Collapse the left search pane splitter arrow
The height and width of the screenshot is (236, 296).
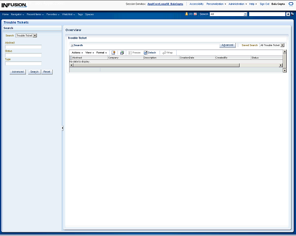62,128
